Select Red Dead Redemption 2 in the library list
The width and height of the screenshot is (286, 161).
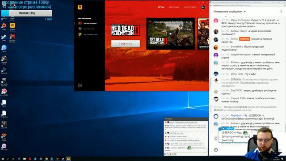pyautogui.click(x=88, y=23)
